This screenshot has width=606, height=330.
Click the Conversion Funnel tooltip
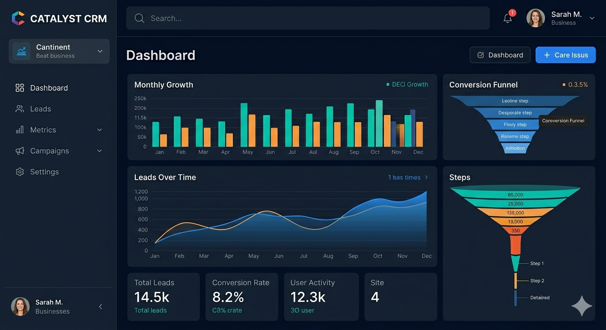click(563, 121)
